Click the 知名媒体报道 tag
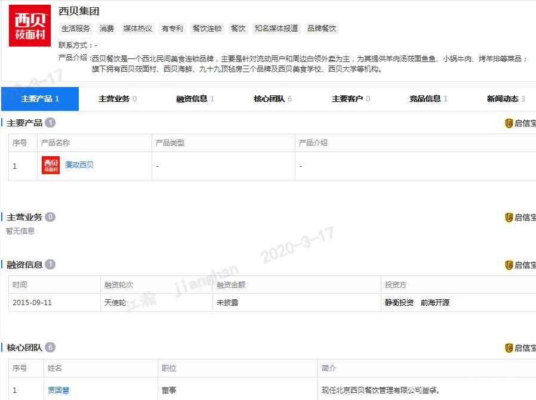536x400 pixels. [276, 29]
